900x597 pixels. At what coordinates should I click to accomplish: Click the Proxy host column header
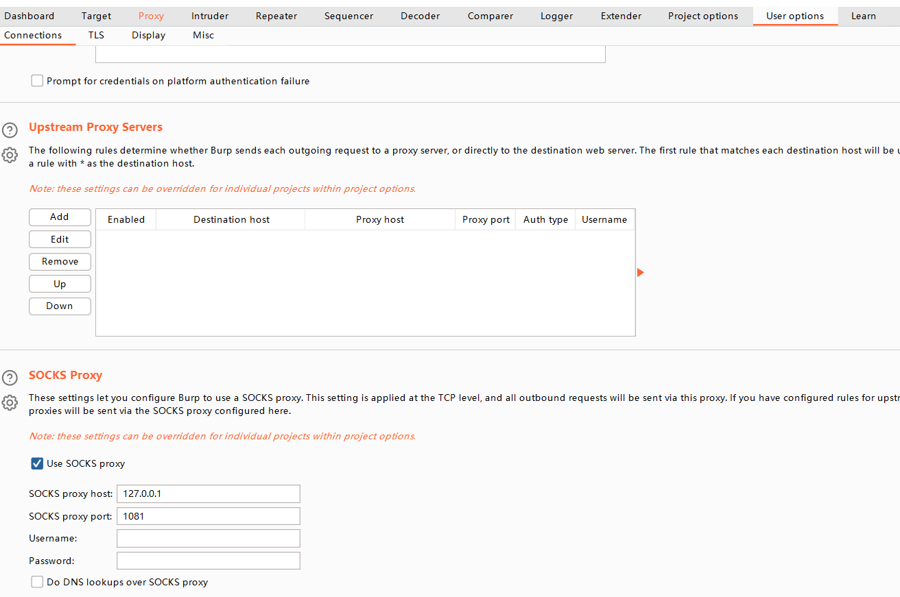pos(380,219)
